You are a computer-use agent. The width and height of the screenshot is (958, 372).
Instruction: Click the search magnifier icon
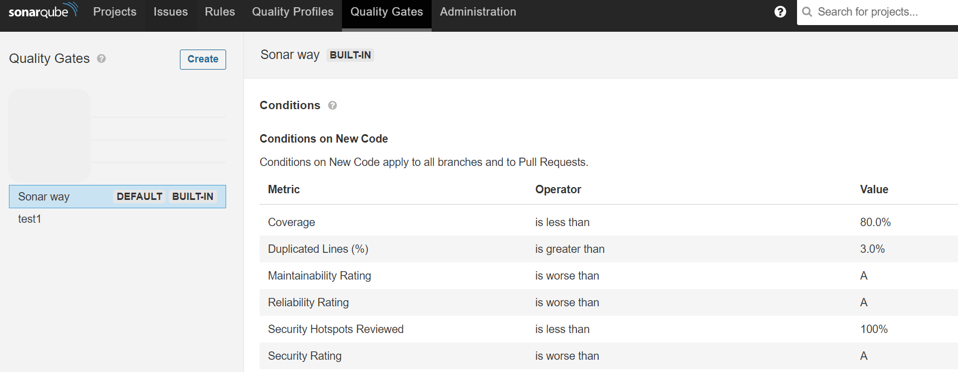pos(807,12)
